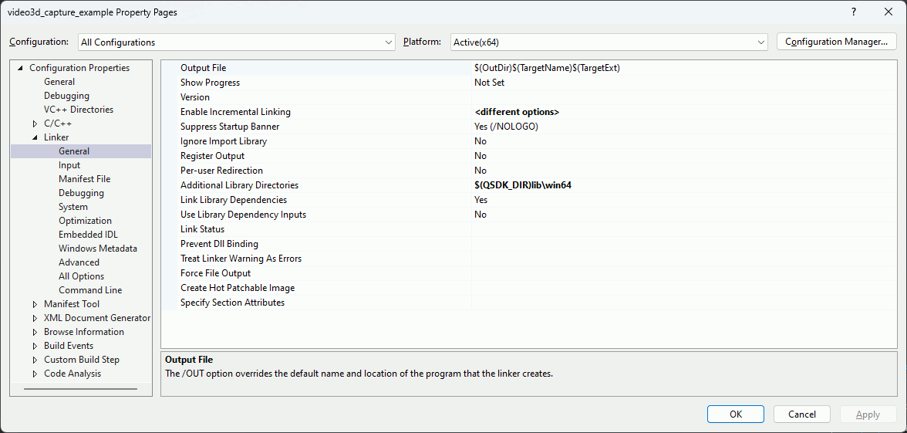
Task: Expand the Build Events node
Action: [x=35, y=346]
